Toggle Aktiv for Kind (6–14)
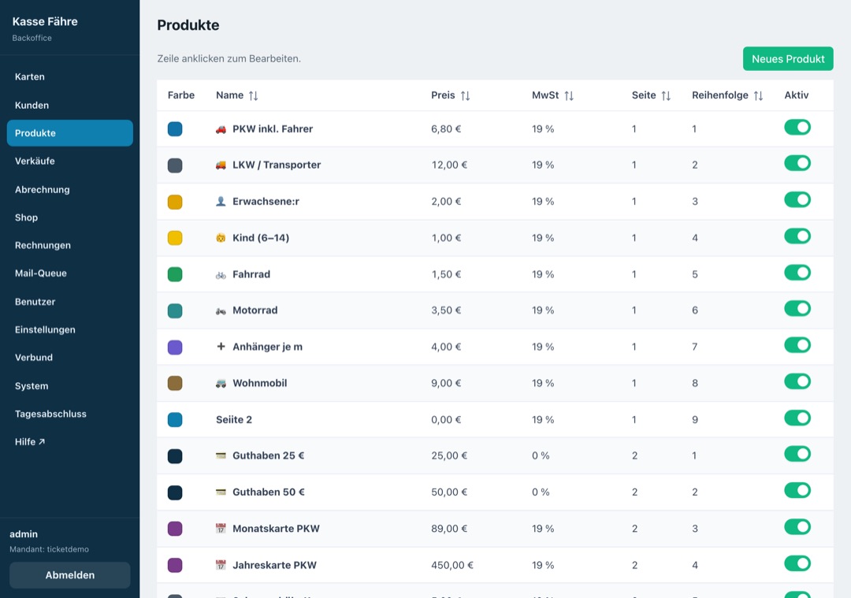851x598 pixels. point(797,236)
